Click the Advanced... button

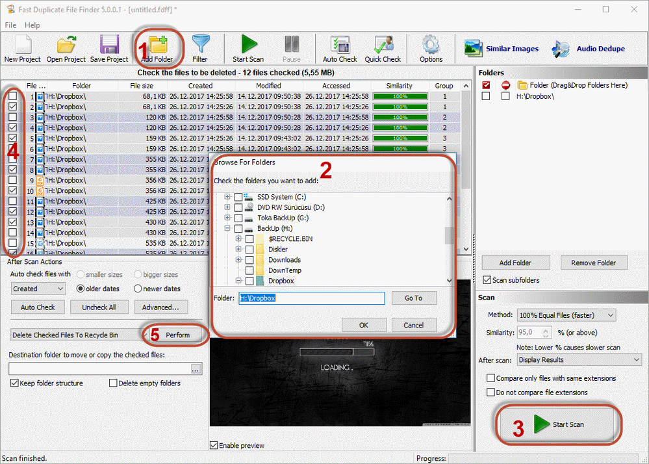160,307
